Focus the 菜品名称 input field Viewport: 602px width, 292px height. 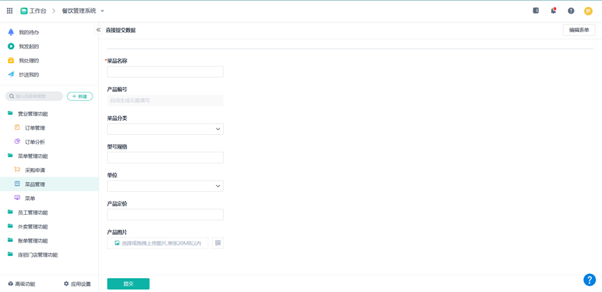point(165,72)
